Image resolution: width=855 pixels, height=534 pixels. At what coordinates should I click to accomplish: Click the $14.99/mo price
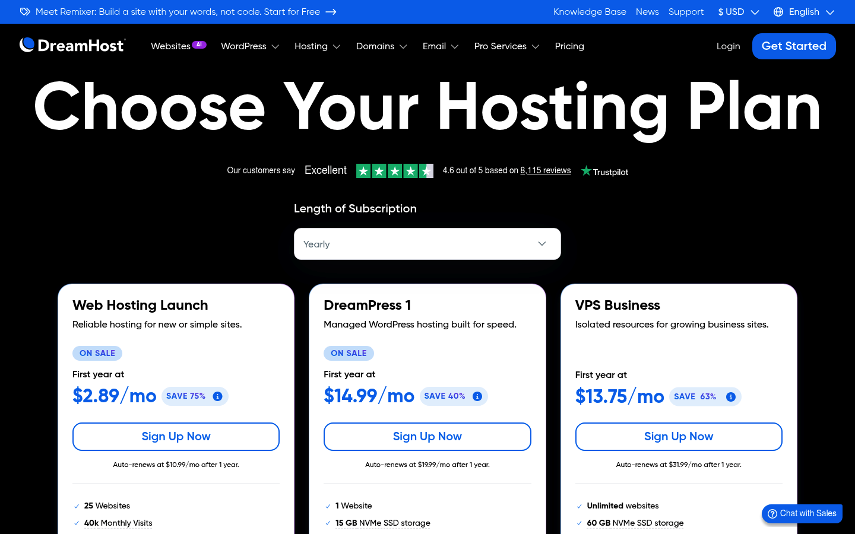click(x=369, y=396)
